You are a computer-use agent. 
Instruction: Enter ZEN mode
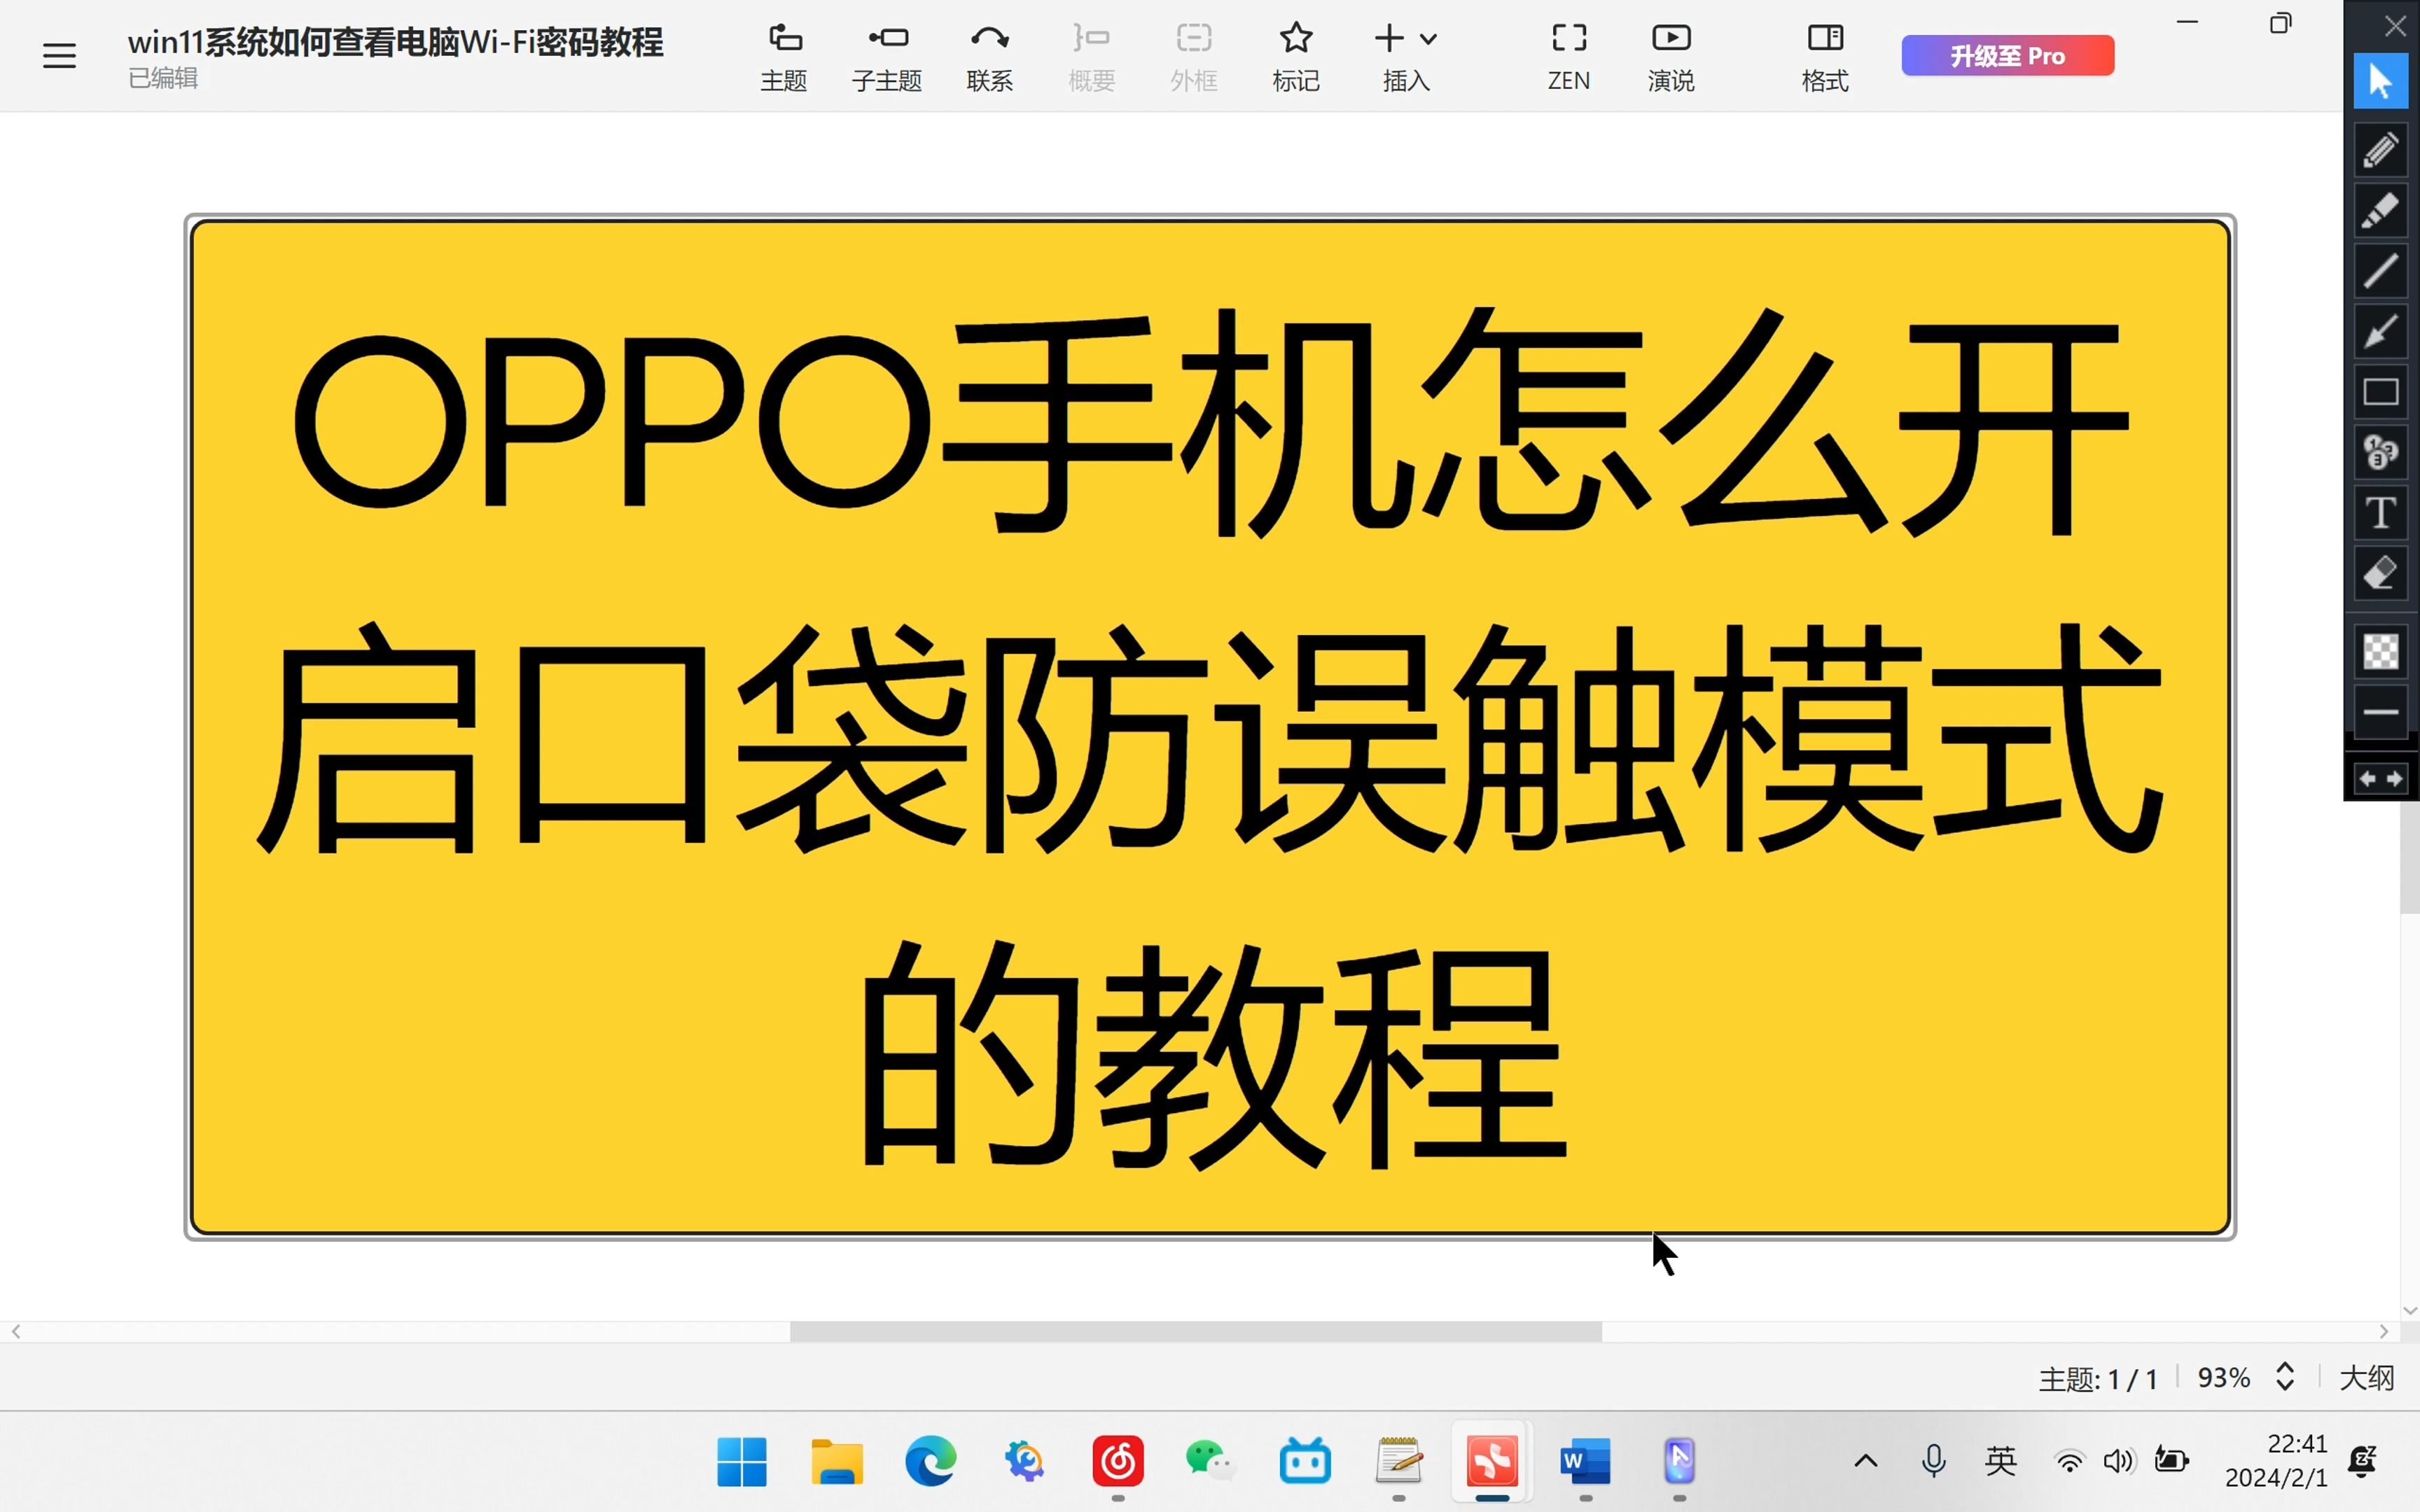pos(1568,57)
